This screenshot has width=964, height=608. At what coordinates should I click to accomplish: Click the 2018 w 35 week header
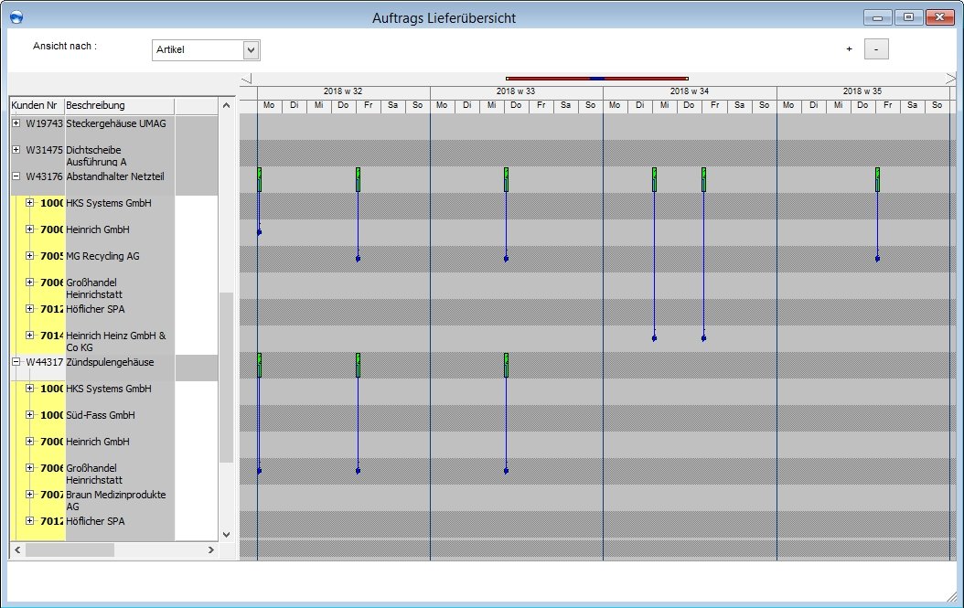862,91
